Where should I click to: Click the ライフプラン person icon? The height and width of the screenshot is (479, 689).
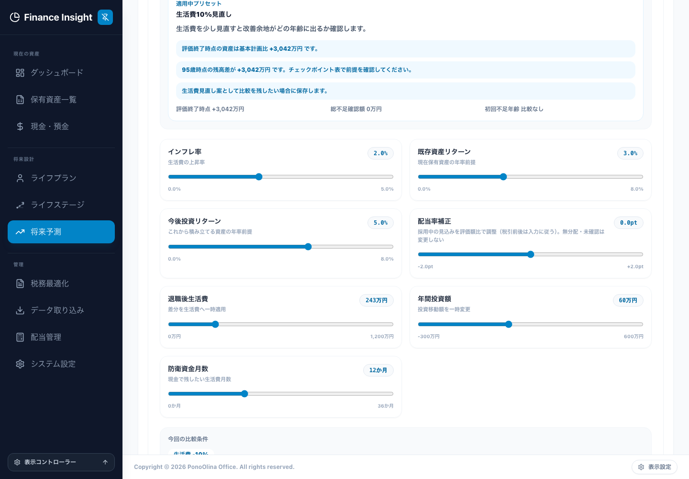point(20,178)
